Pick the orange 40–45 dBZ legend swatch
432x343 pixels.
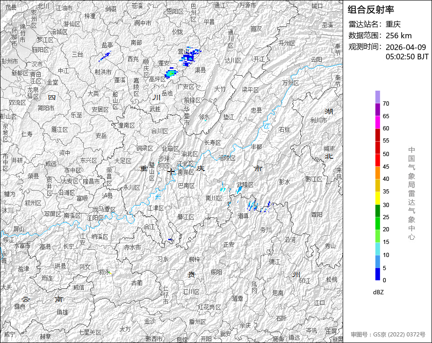click(x=378, y=173)
